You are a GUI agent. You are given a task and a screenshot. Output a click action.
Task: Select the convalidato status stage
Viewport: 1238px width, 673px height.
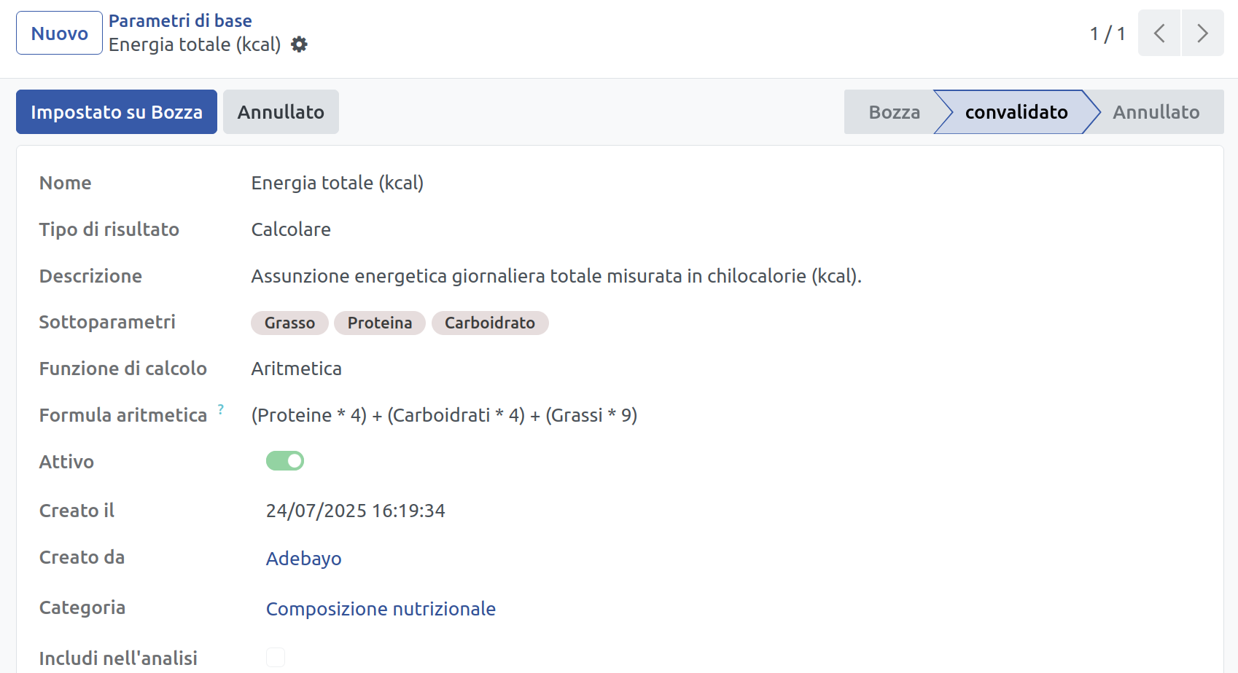click(1016, 112)
